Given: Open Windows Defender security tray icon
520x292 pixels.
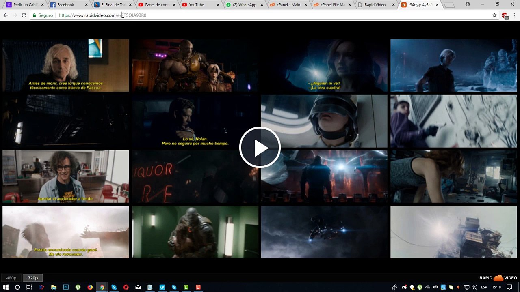Looking at the screenshot, I should tap(412, 287).
